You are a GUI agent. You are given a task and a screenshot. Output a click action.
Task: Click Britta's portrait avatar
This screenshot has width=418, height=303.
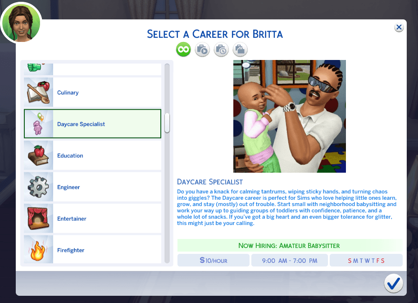point(21,23)
